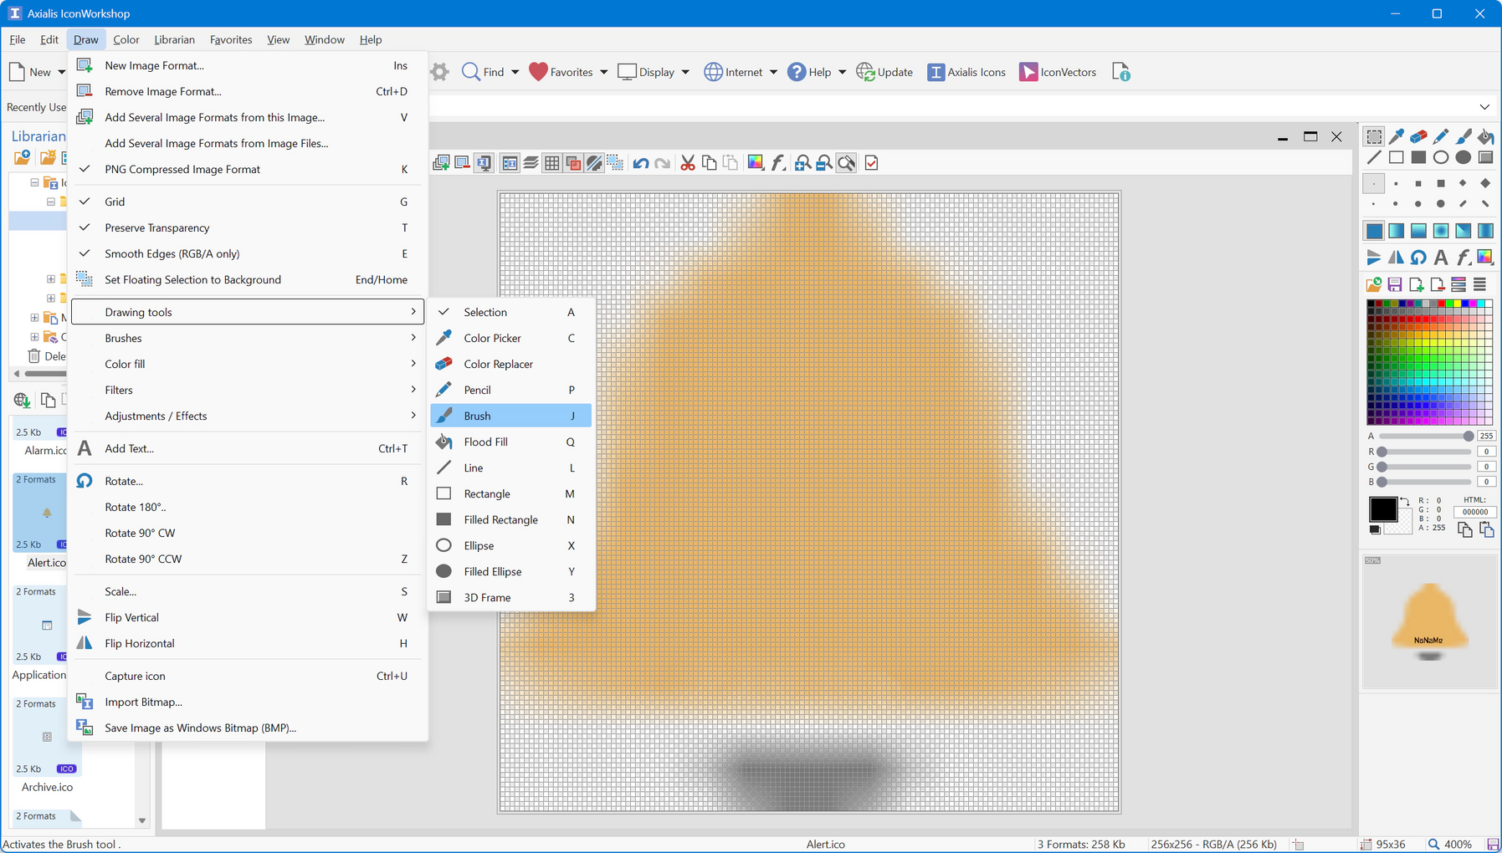The height and width of the screenshot is (853, 1502).
Task: Click the alpha value field showing 255
Action: coord(1486,436)
